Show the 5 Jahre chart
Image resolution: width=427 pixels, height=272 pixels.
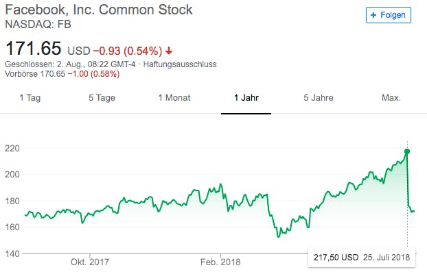(x=319, y=97)
